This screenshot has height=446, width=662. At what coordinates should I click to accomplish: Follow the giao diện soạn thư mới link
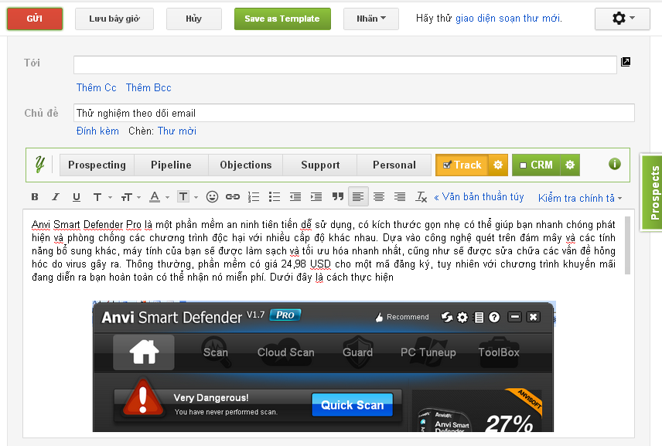[x=509, y=18]
